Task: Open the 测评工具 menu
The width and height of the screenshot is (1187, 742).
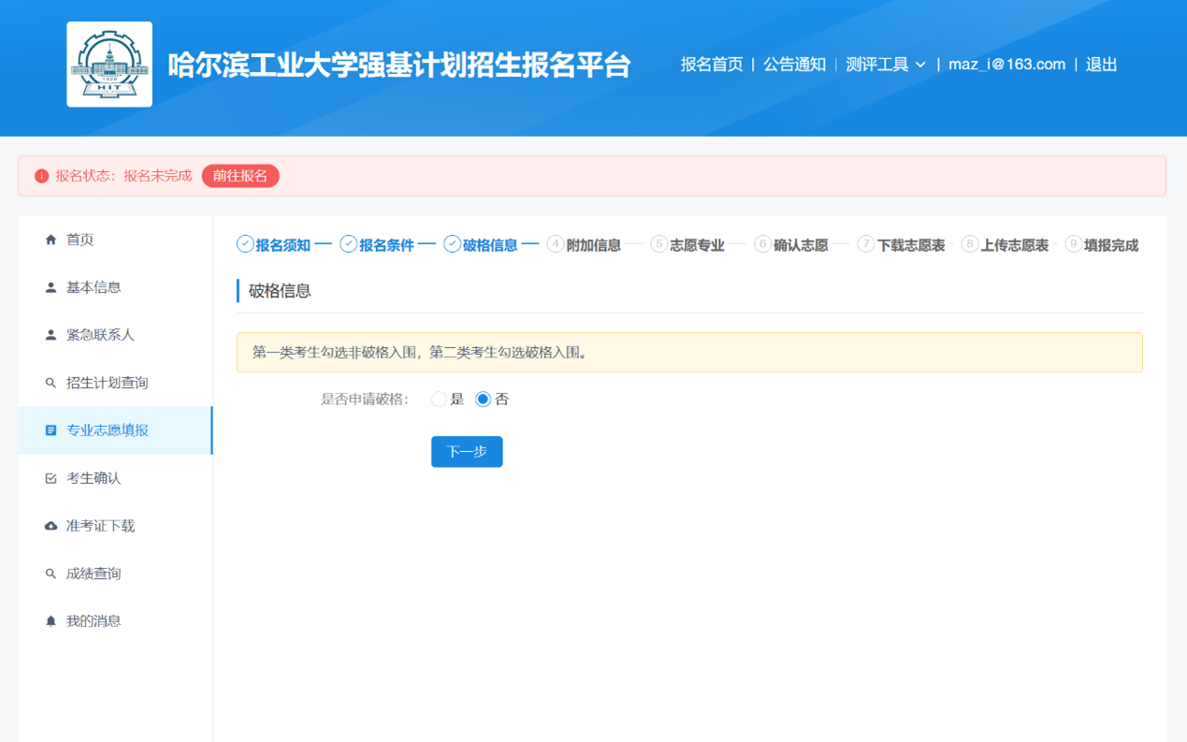Action: pyautogui.click(x=886, y=65)
